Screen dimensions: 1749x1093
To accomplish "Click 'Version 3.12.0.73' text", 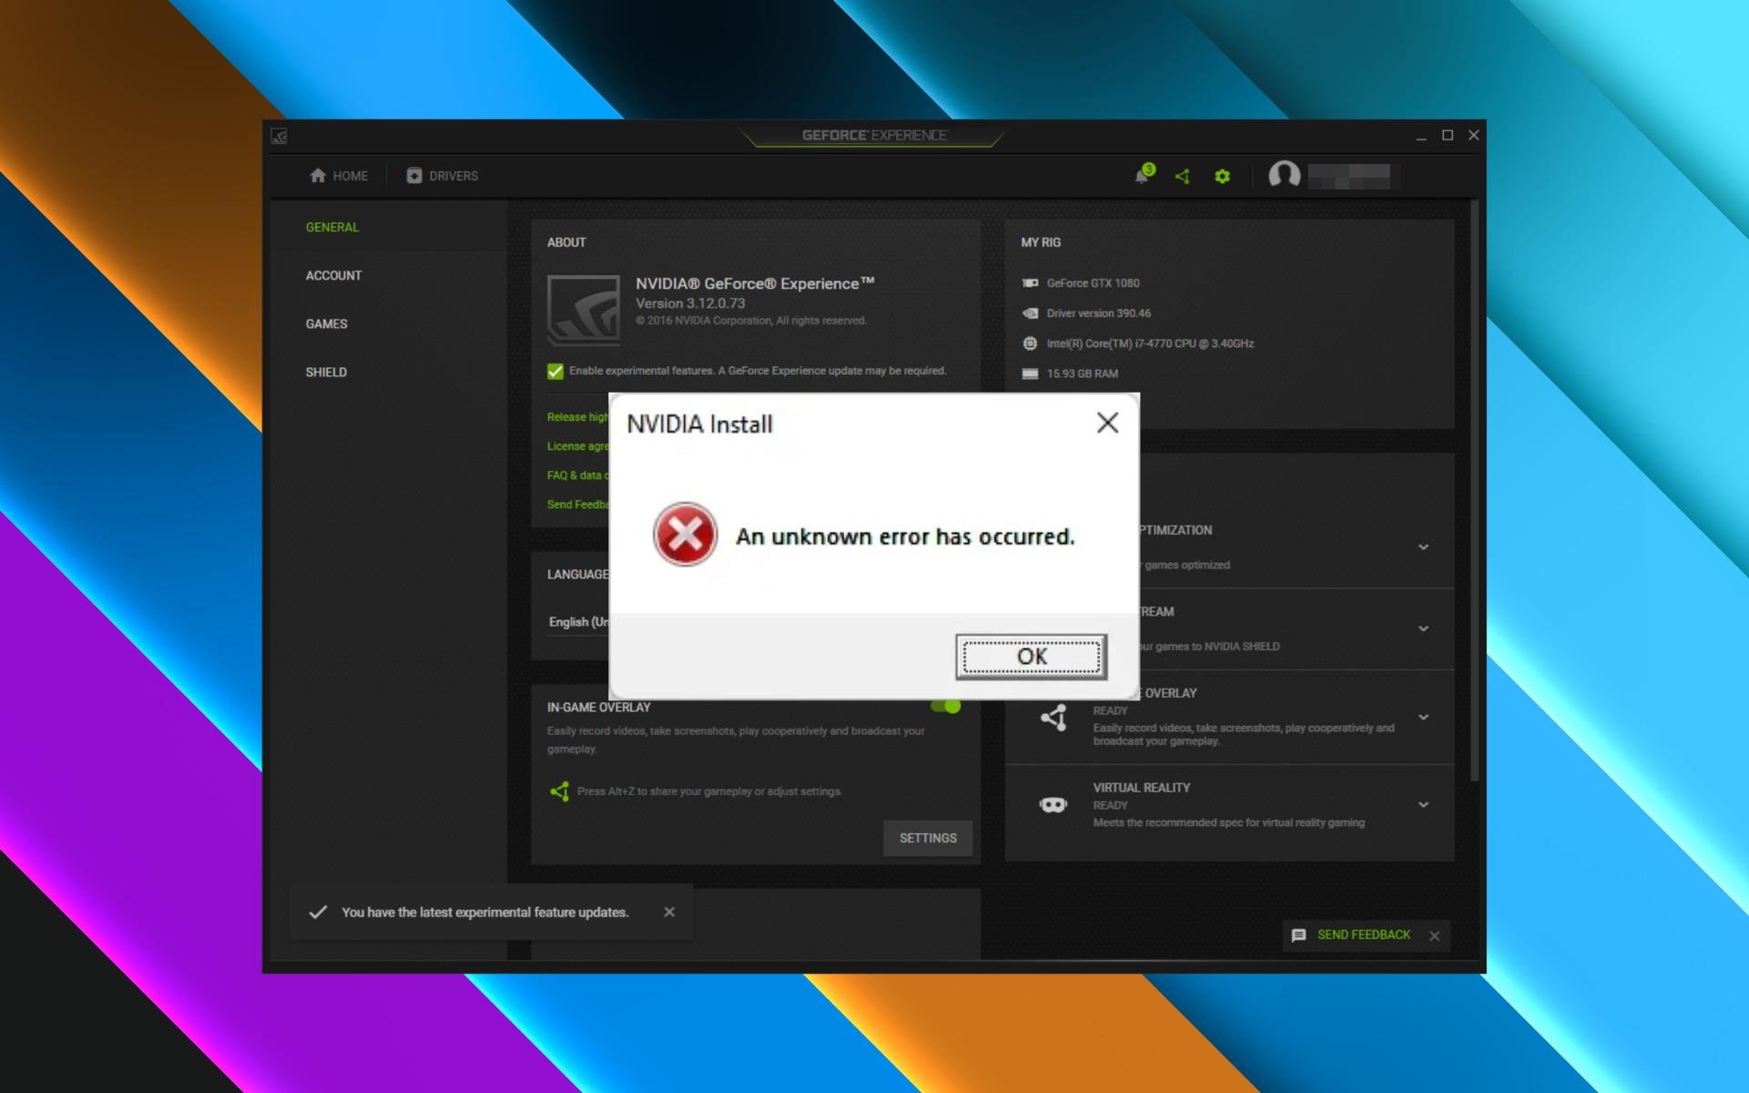I will (690, 303).
